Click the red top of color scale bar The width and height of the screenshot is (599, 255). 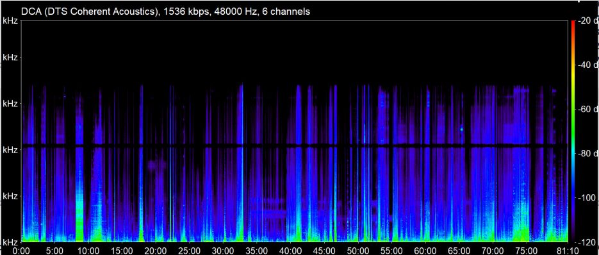(573, 24)
